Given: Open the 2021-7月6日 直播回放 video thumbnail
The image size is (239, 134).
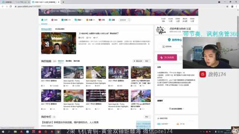Looking at the screenshot, I should [96, 96].
